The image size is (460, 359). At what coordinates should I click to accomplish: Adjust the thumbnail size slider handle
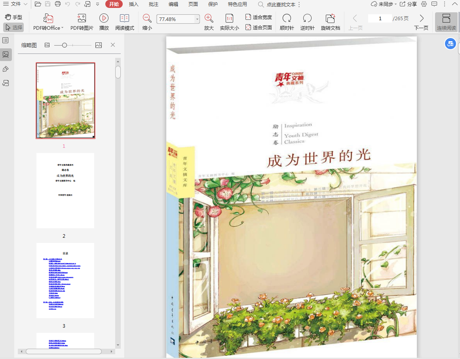[x=65, y=45]
